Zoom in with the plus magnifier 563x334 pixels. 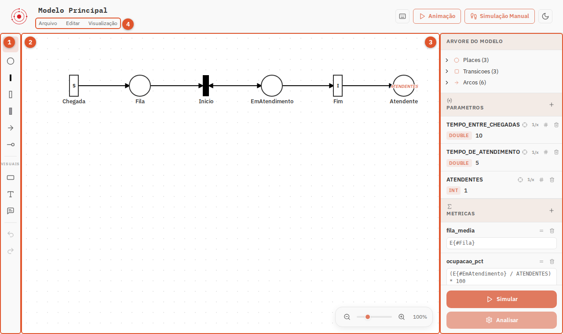pos(402,317)
